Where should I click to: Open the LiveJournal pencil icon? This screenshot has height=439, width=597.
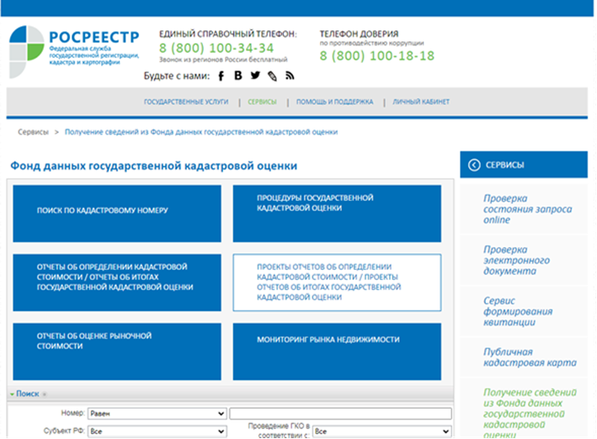coord(272,76)
